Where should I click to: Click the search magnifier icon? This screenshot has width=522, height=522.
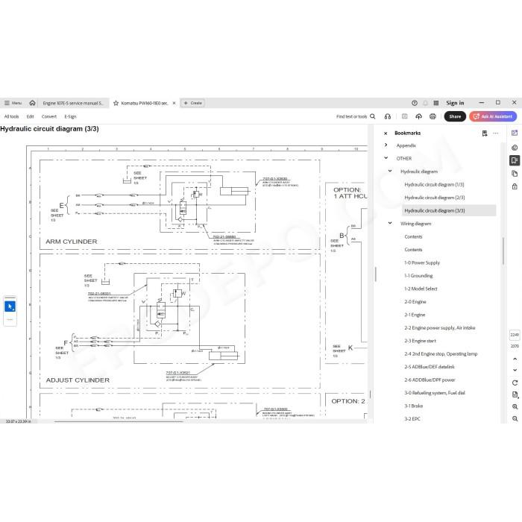[x=373, y=116]
